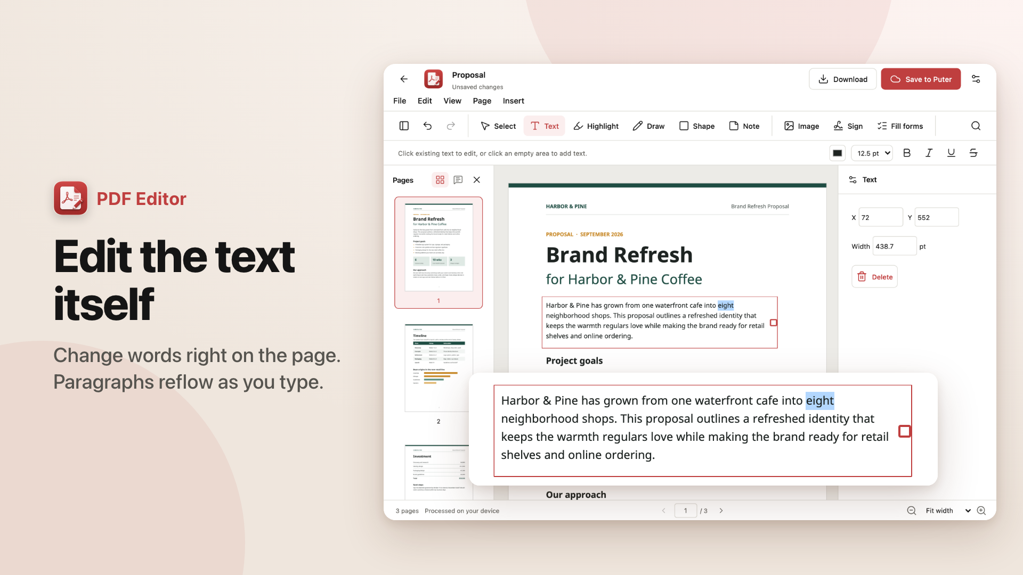Insert an Image
1023x575 pixels.
tap(801, 126)
